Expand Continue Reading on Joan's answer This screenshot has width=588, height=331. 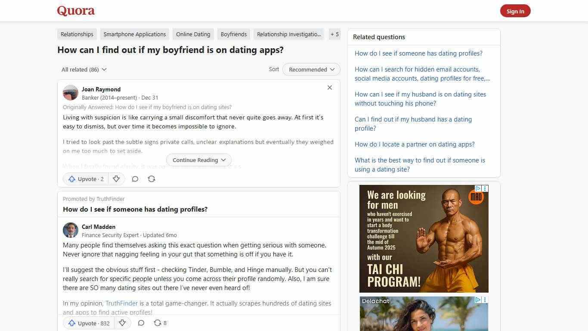pos(198,160)
